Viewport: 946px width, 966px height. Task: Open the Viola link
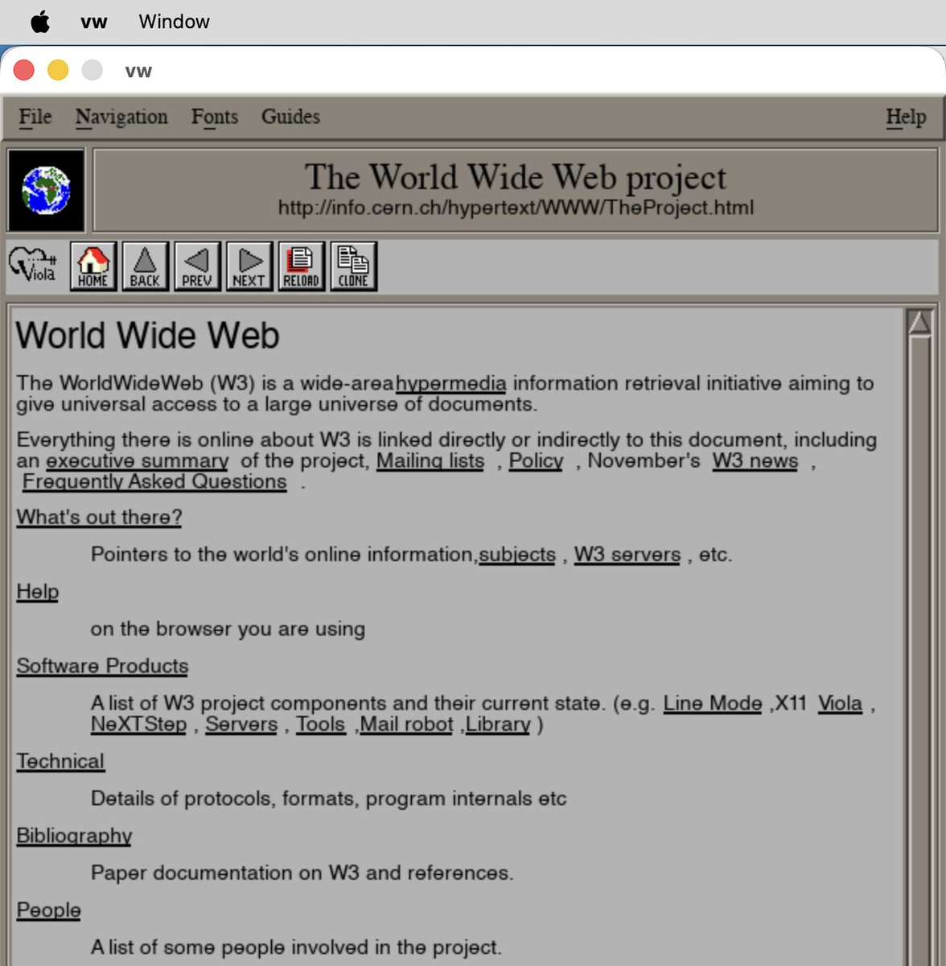click(840, 703)
